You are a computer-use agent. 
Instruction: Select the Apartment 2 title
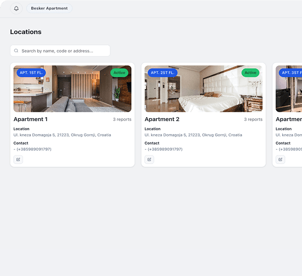click(162, 119)
